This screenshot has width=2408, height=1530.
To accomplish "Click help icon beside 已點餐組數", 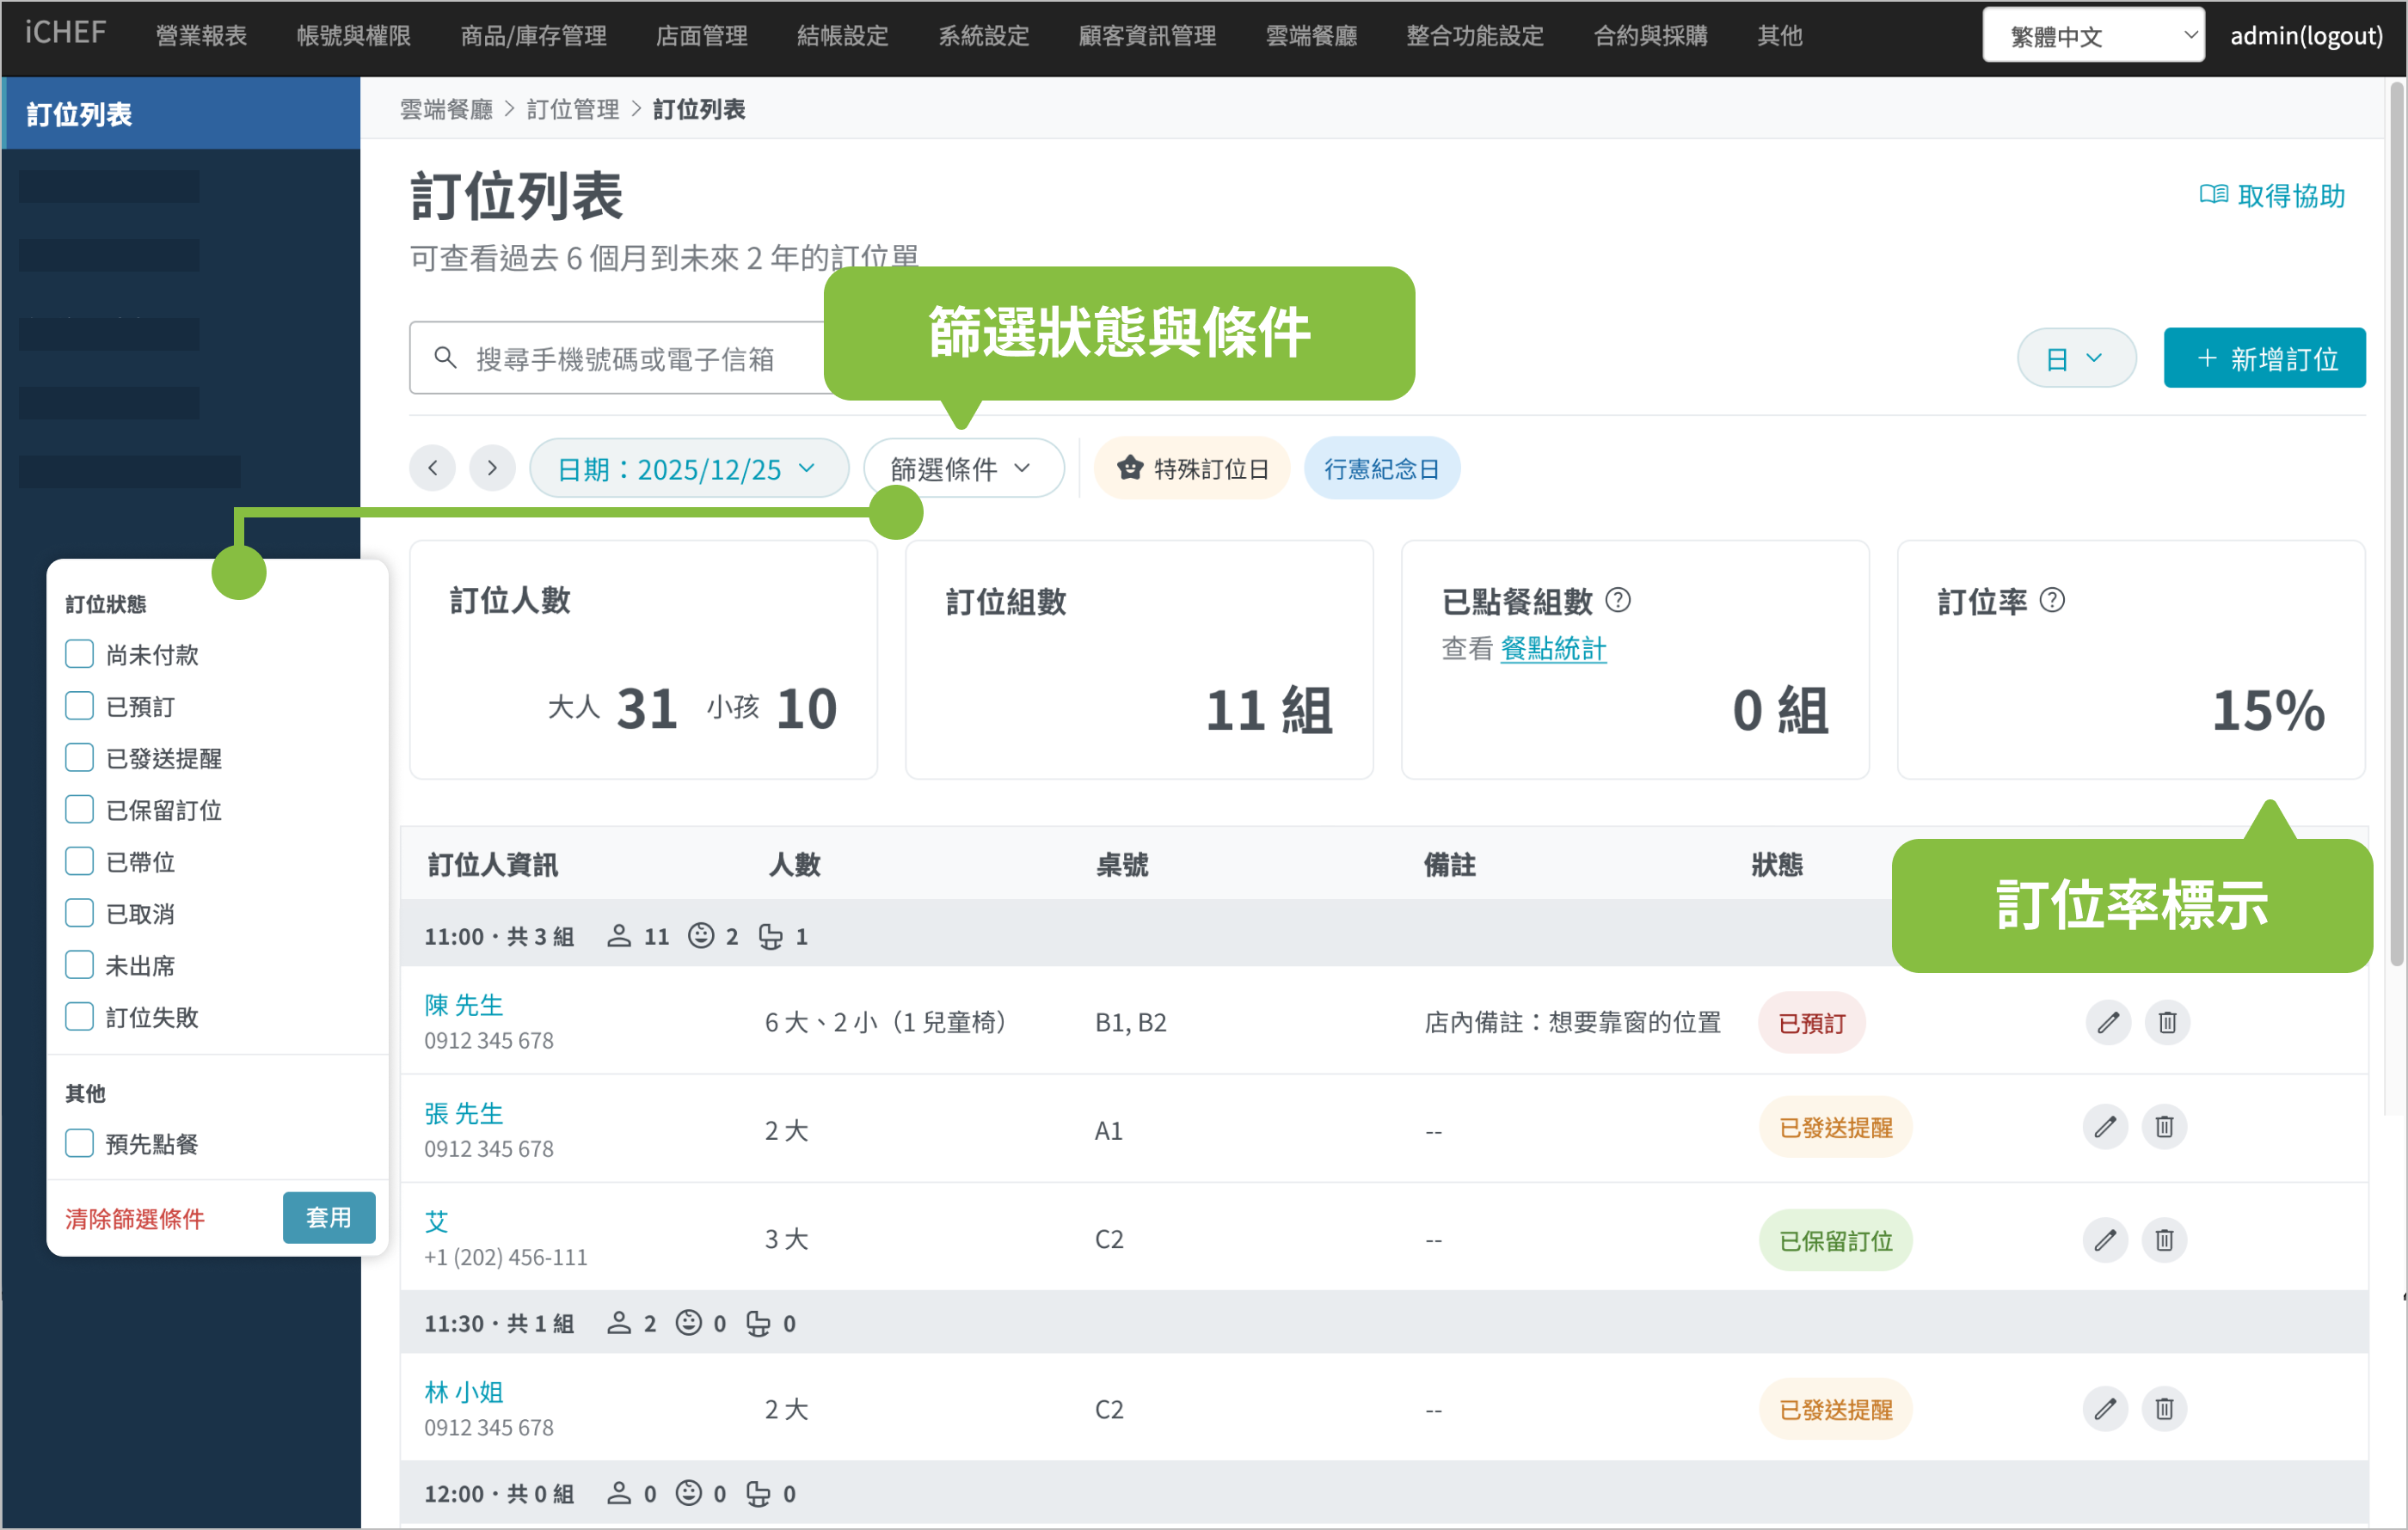I will pos(1617,601).
